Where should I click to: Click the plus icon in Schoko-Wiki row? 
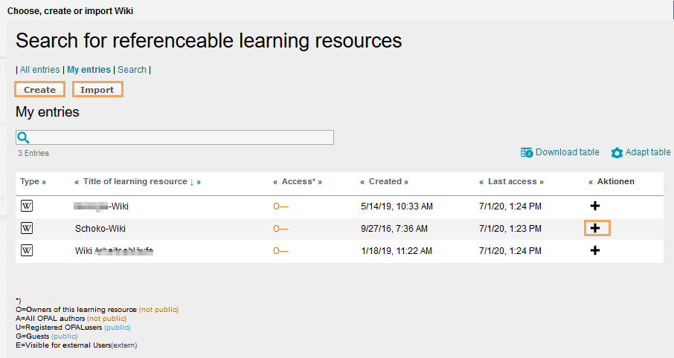(x=595, y=228)
